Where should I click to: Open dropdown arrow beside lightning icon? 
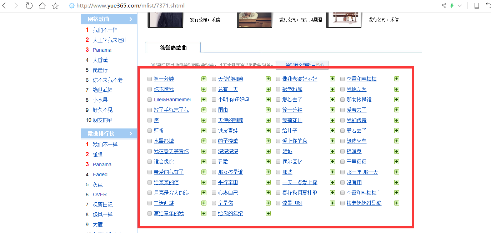pos(460,6)
